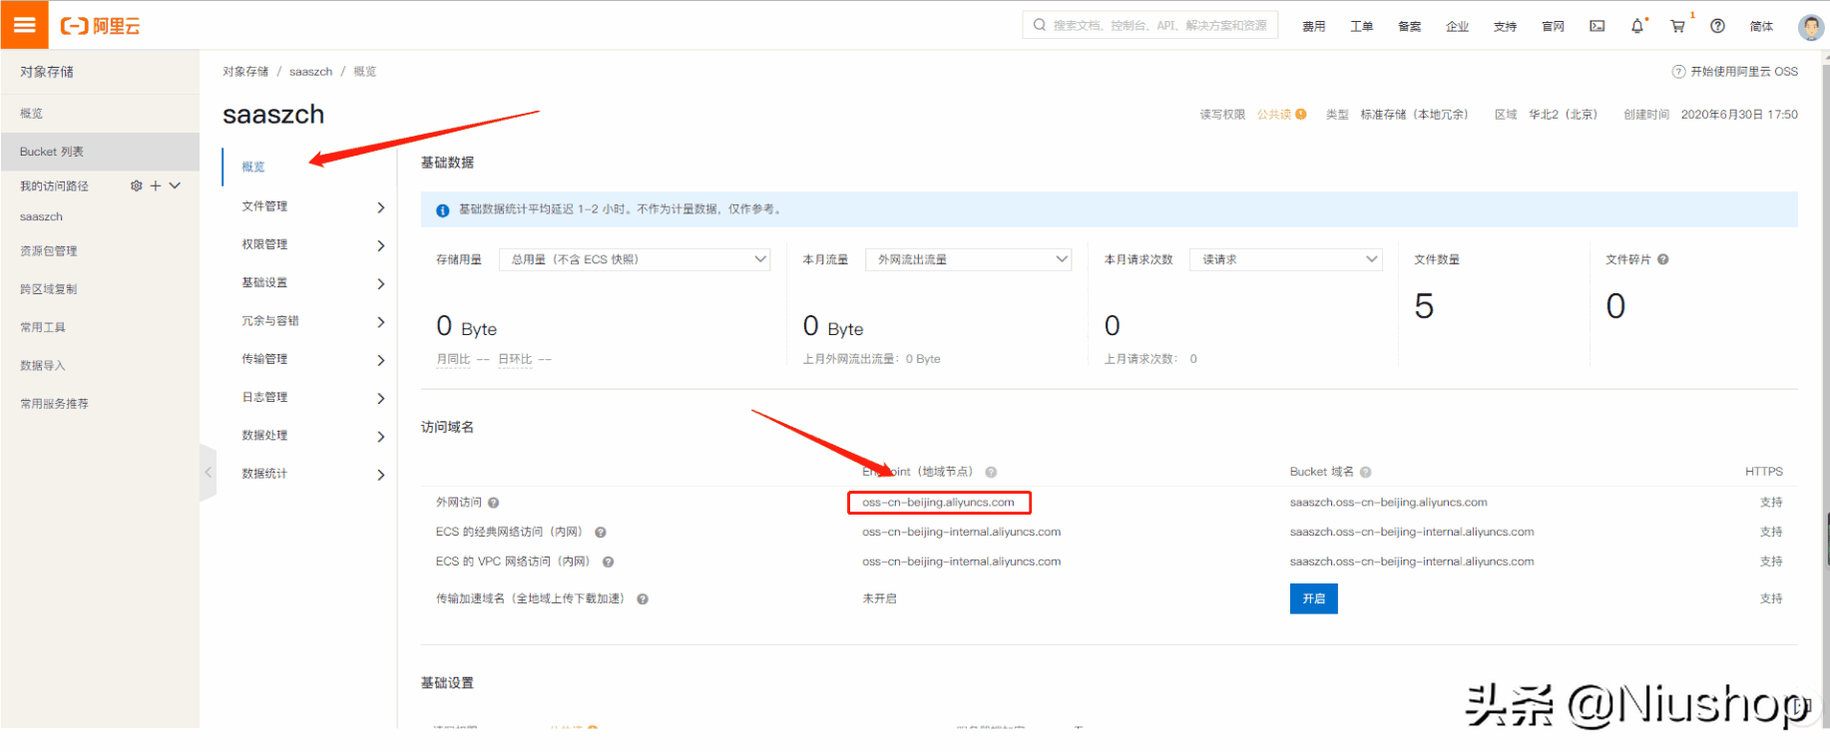
Task: Open 跨区域复制 in the sidebar
Action: tap(48, 289)
